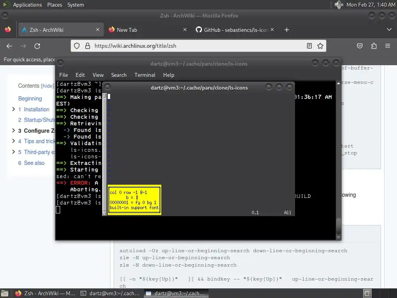Open terminal File menu
The image size is (397, 298).
(x=64, y=75)
